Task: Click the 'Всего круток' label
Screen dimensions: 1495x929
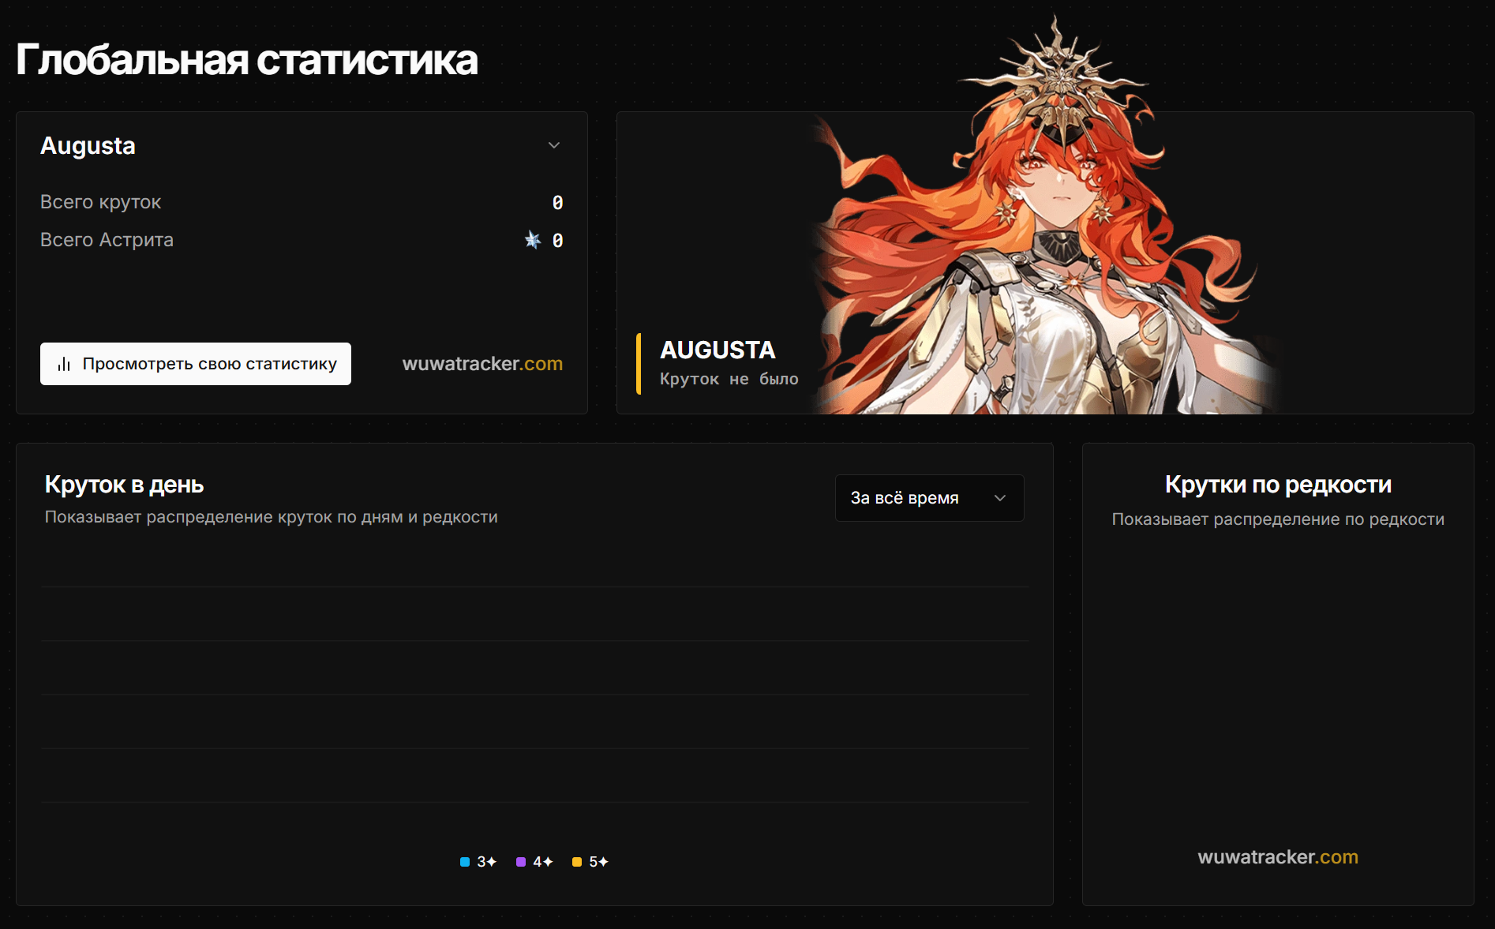Action: coord(100,202)
